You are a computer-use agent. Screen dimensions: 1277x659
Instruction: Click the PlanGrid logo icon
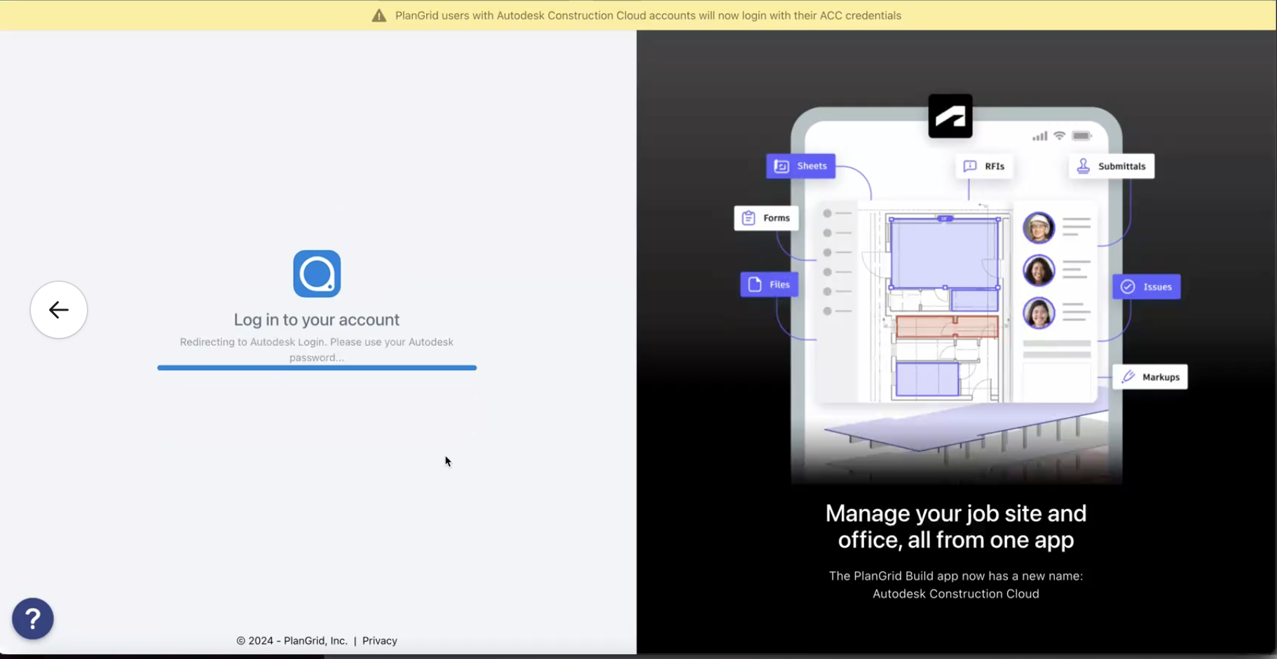317,273
